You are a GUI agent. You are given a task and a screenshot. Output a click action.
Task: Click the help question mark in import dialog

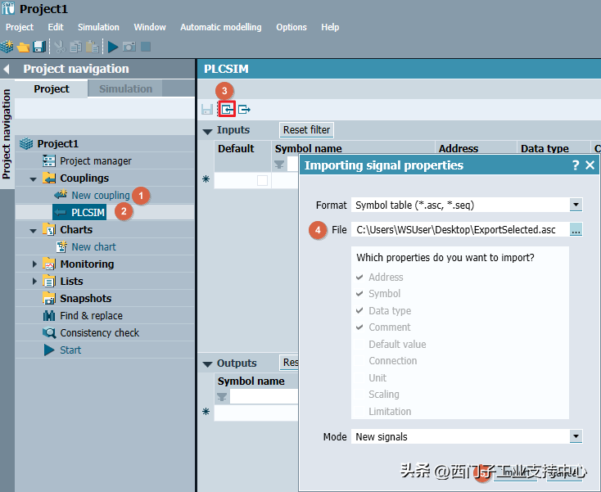click(x=576, y=165)
